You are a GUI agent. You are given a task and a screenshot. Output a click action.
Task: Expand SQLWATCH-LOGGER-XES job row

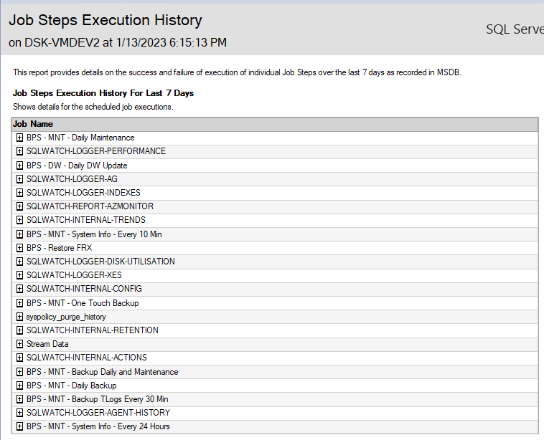pyautogui.click(x=20, y=275)
